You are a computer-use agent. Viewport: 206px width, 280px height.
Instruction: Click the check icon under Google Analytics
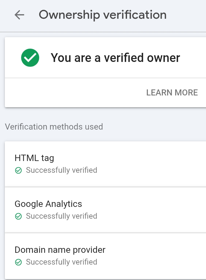[x=18, y=217]
